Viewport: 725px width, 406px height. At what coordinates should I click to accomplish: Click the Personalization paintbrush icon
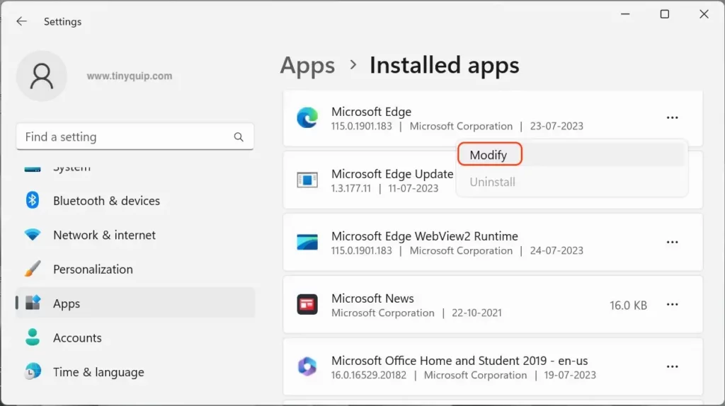33,269
